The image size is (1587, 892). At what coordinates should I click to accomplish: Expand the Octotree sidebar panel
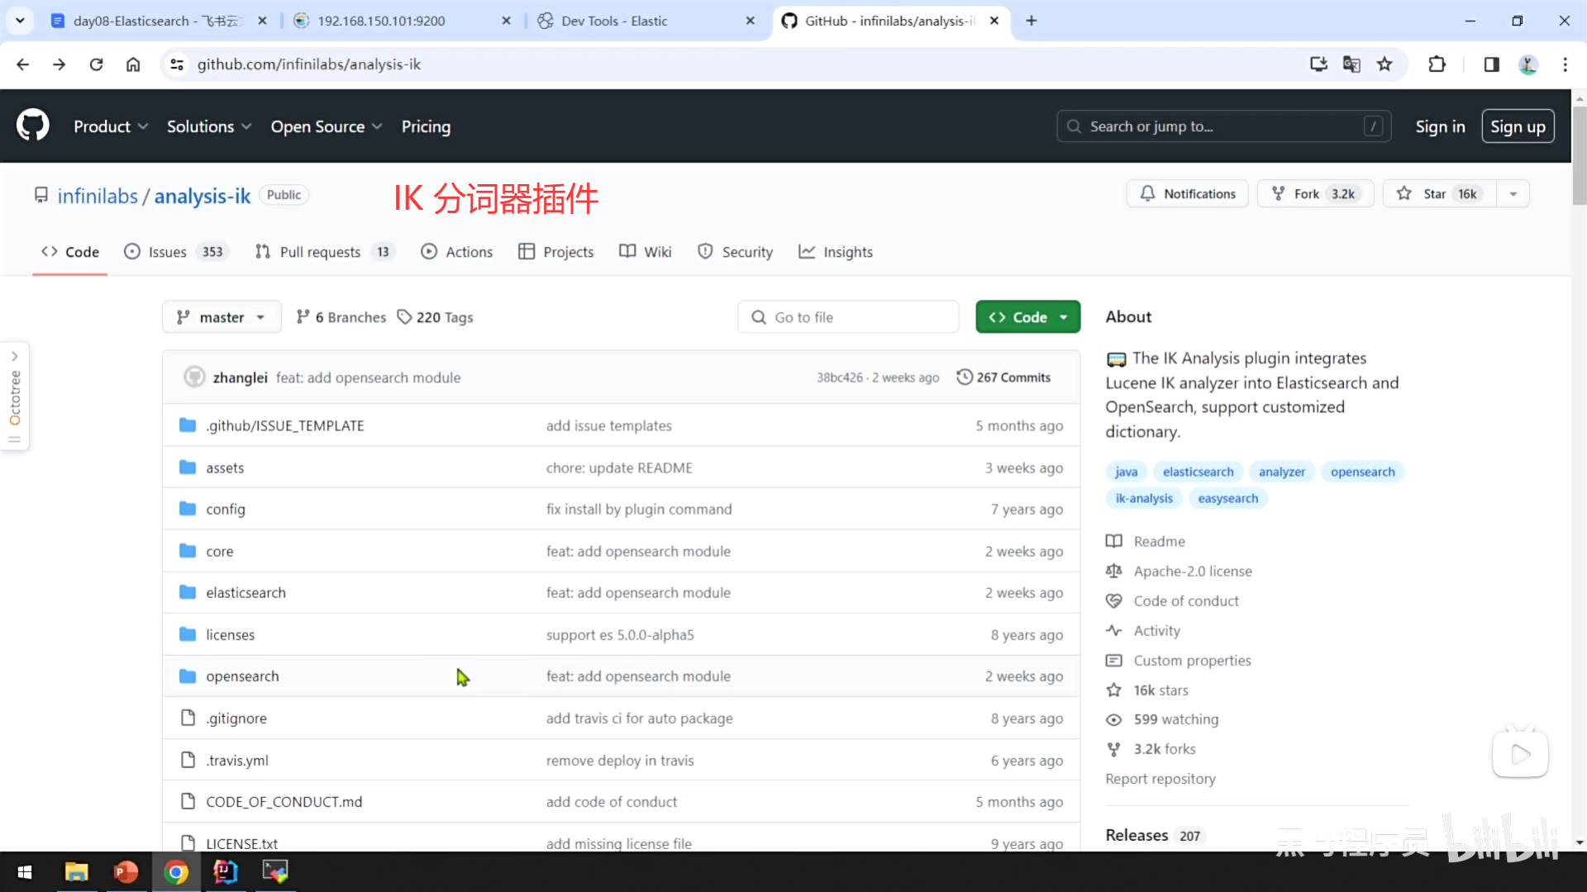point(15,356)
